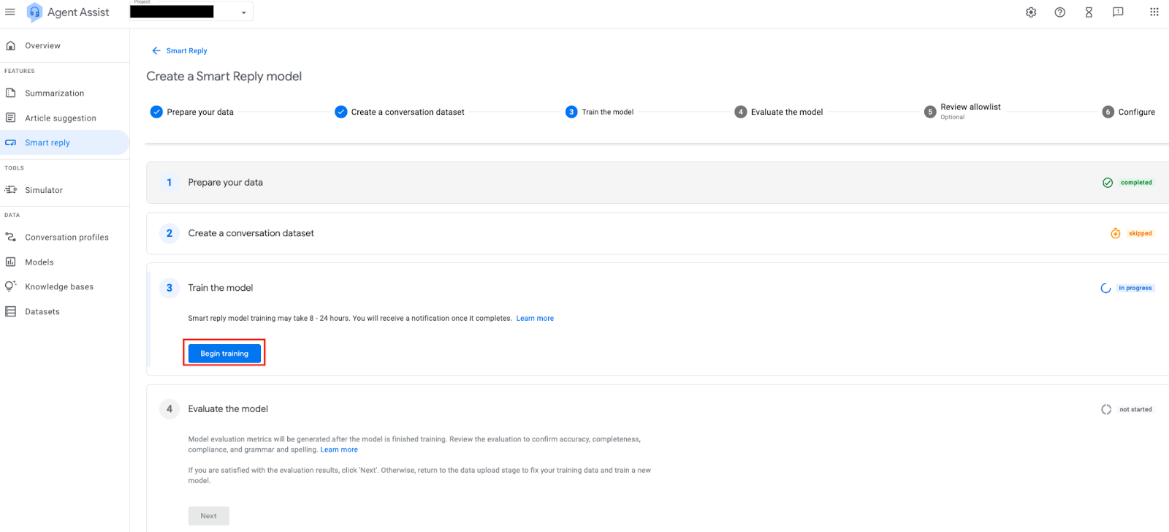Click the skipped status badge
Screen dimensions: 1169x532
(x=1141, y=234)
